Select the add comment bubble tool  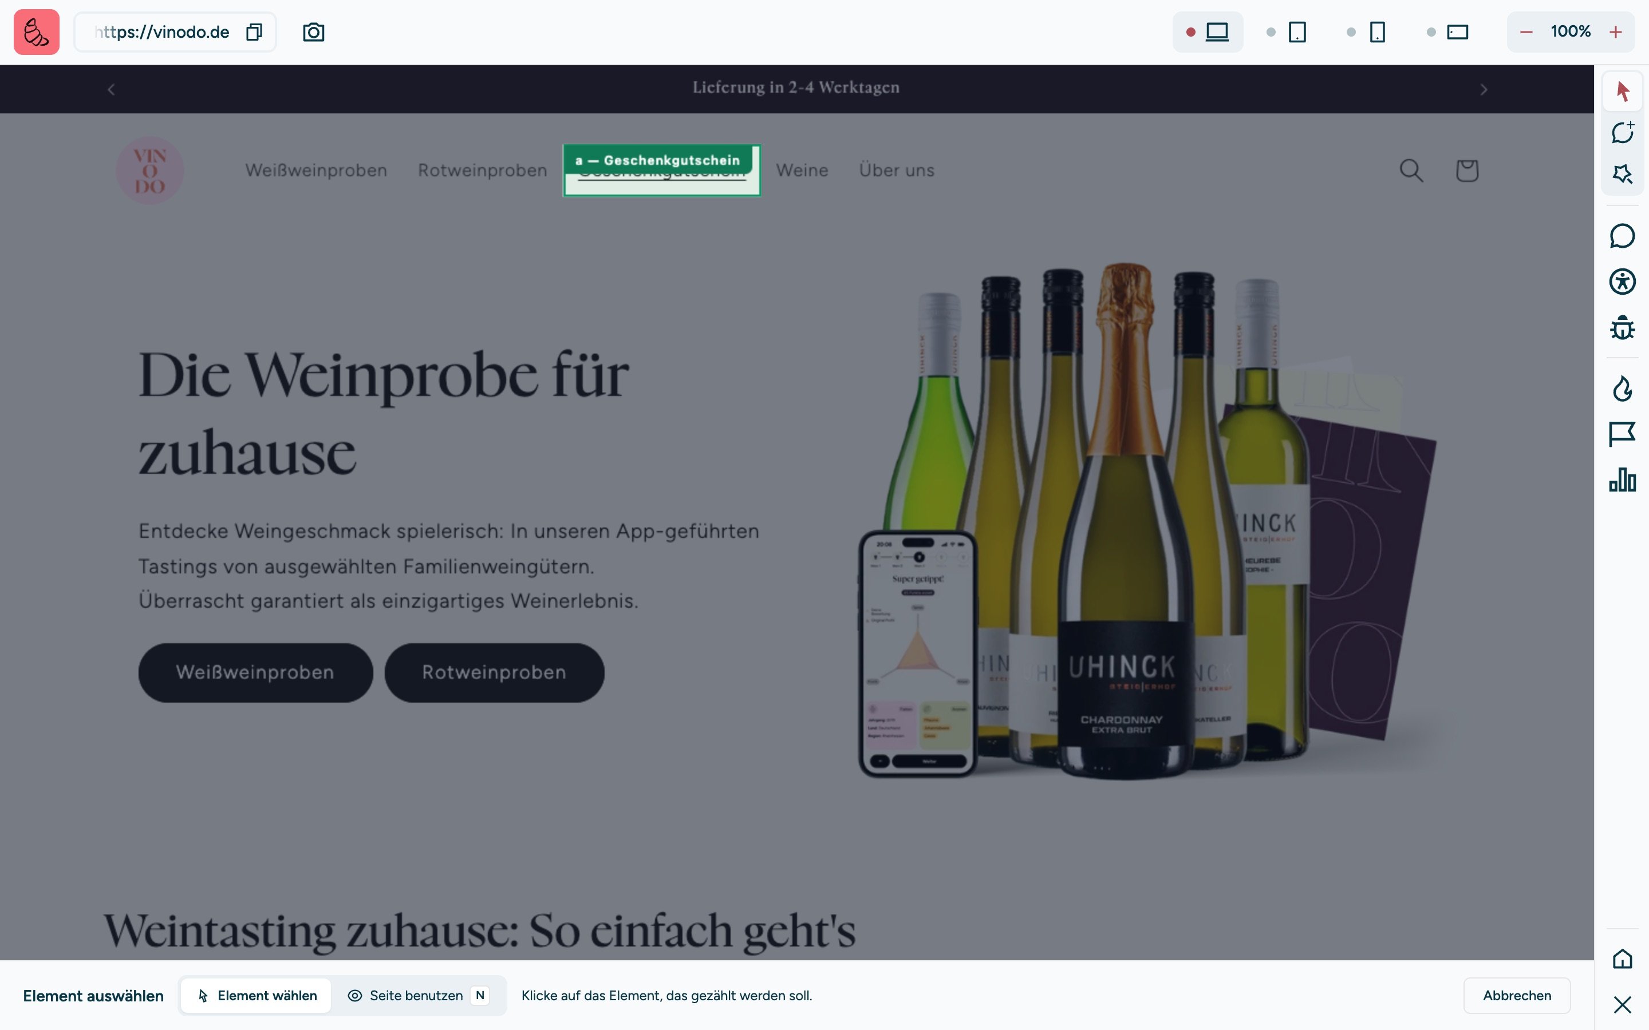click(1623, 132)
